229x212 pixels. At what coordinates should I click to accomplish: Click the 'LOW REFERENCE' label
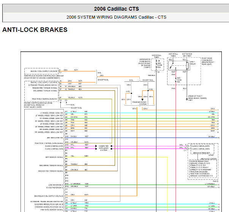tap(56, 185)
